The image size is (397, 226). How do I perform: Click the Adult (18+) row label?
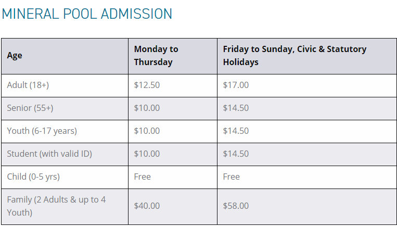28,85
